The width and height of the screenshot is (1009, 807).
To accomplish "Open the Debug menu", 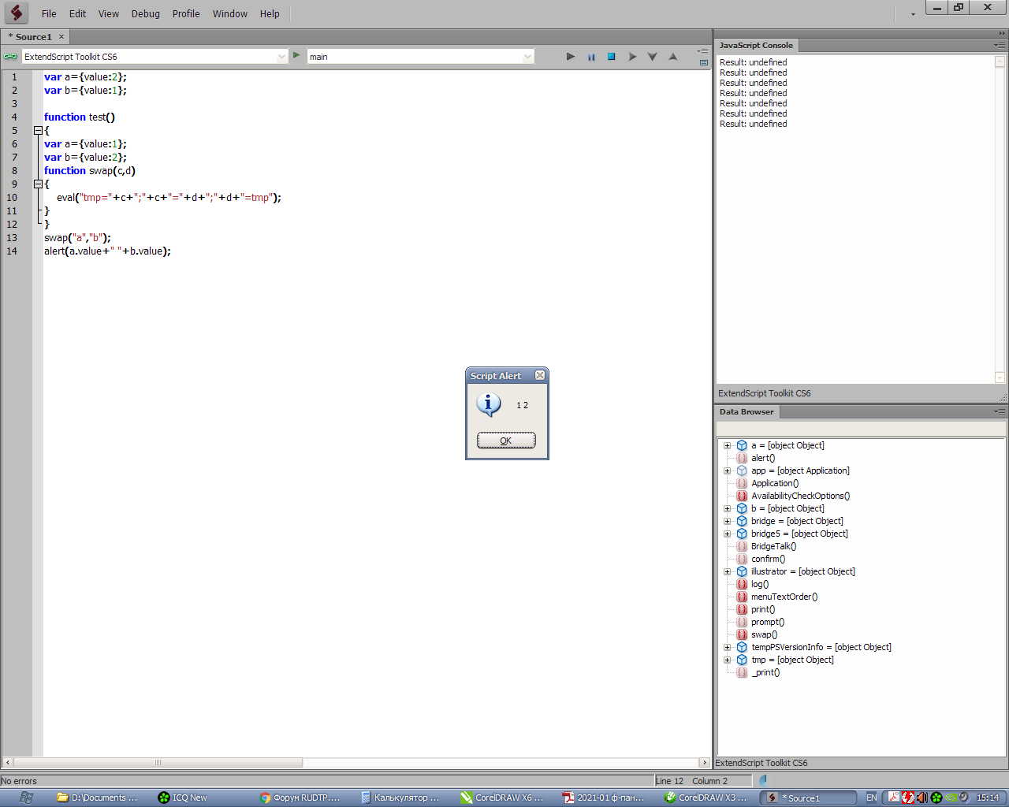I will [145, 13].
